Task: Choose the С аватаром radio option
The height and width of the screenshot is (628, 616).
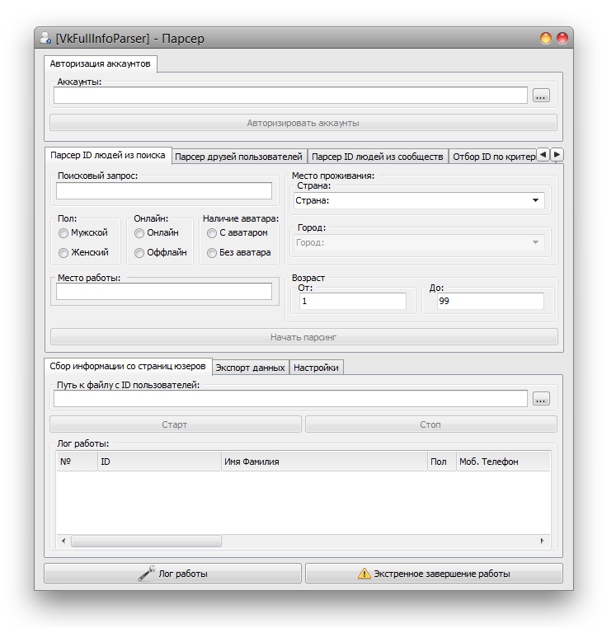Action: (212, 233)
